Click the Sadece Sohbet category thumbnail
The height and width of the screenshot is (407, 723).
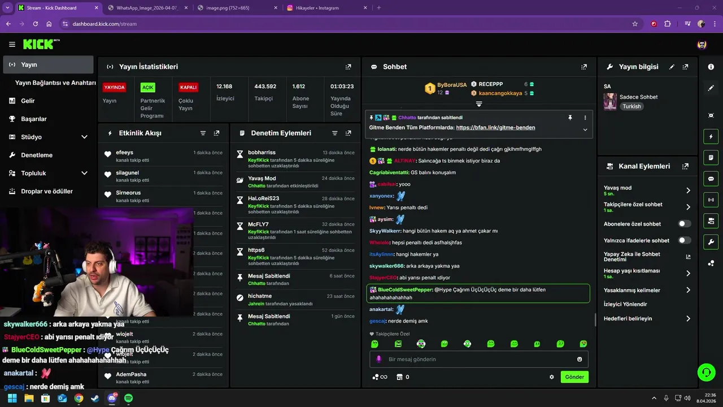[x=610, y=101]
